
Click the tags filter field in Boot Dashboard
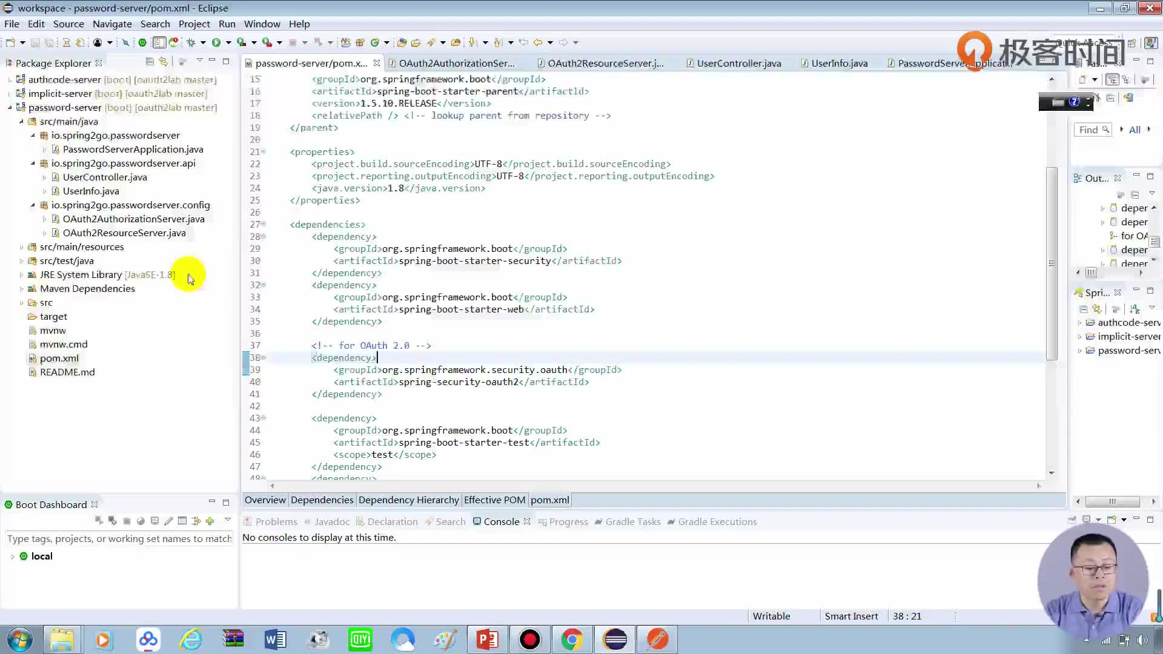(x=119, y=538)
